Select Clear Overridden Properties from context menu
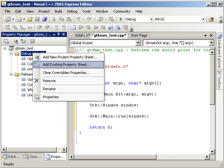Image resolution: width=224 pixels, height=168 pixels. coord(66,73)
